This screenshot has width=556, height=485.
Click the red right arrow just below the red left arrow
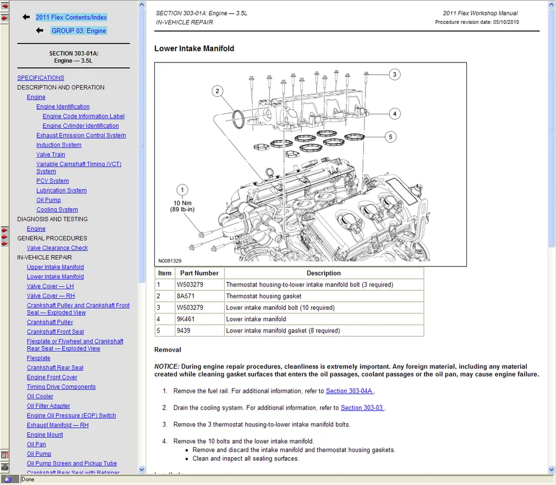4,18
